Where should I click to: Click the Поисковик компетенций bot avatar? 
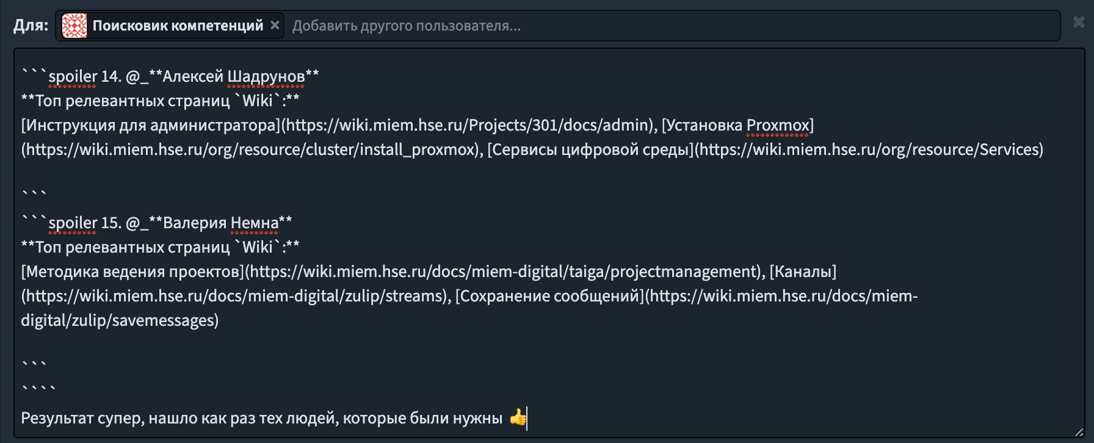click(x=74, y=26)
